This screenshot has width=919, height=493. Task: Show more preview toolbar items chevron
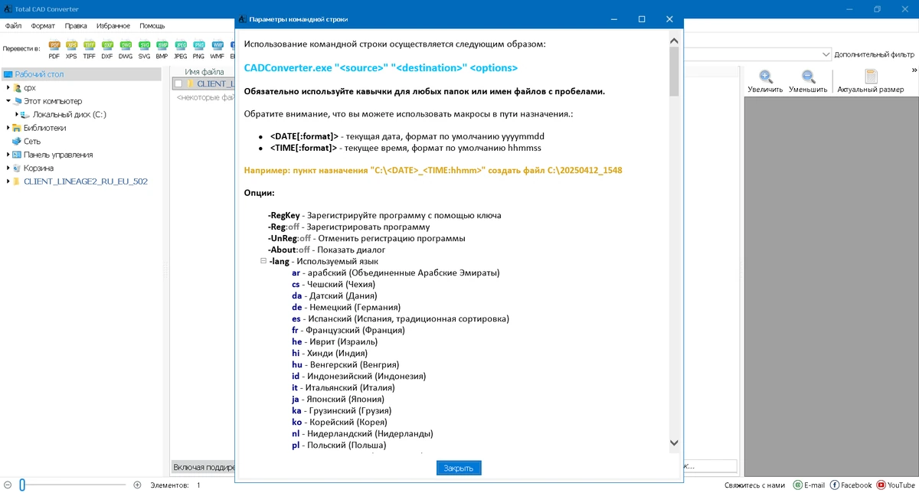[914, 70]
